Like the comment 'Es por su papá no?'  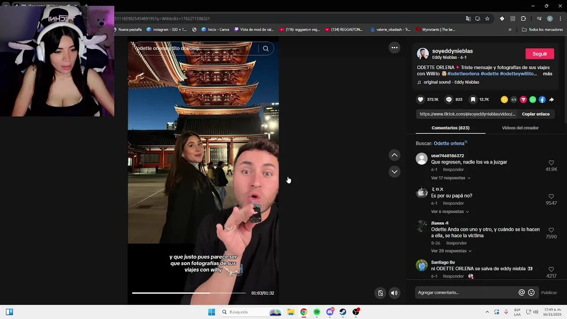(551, 196)
